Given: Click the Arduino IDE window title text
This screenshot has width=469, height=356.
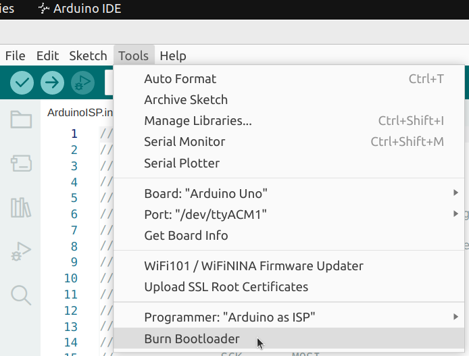Looking at the screenshot, I should [x=87, y=8].
